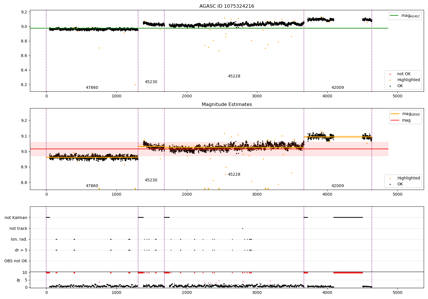Click the 8.8 y-tick in middle plot
Viewport: 428px width, 299px height.
24,183
